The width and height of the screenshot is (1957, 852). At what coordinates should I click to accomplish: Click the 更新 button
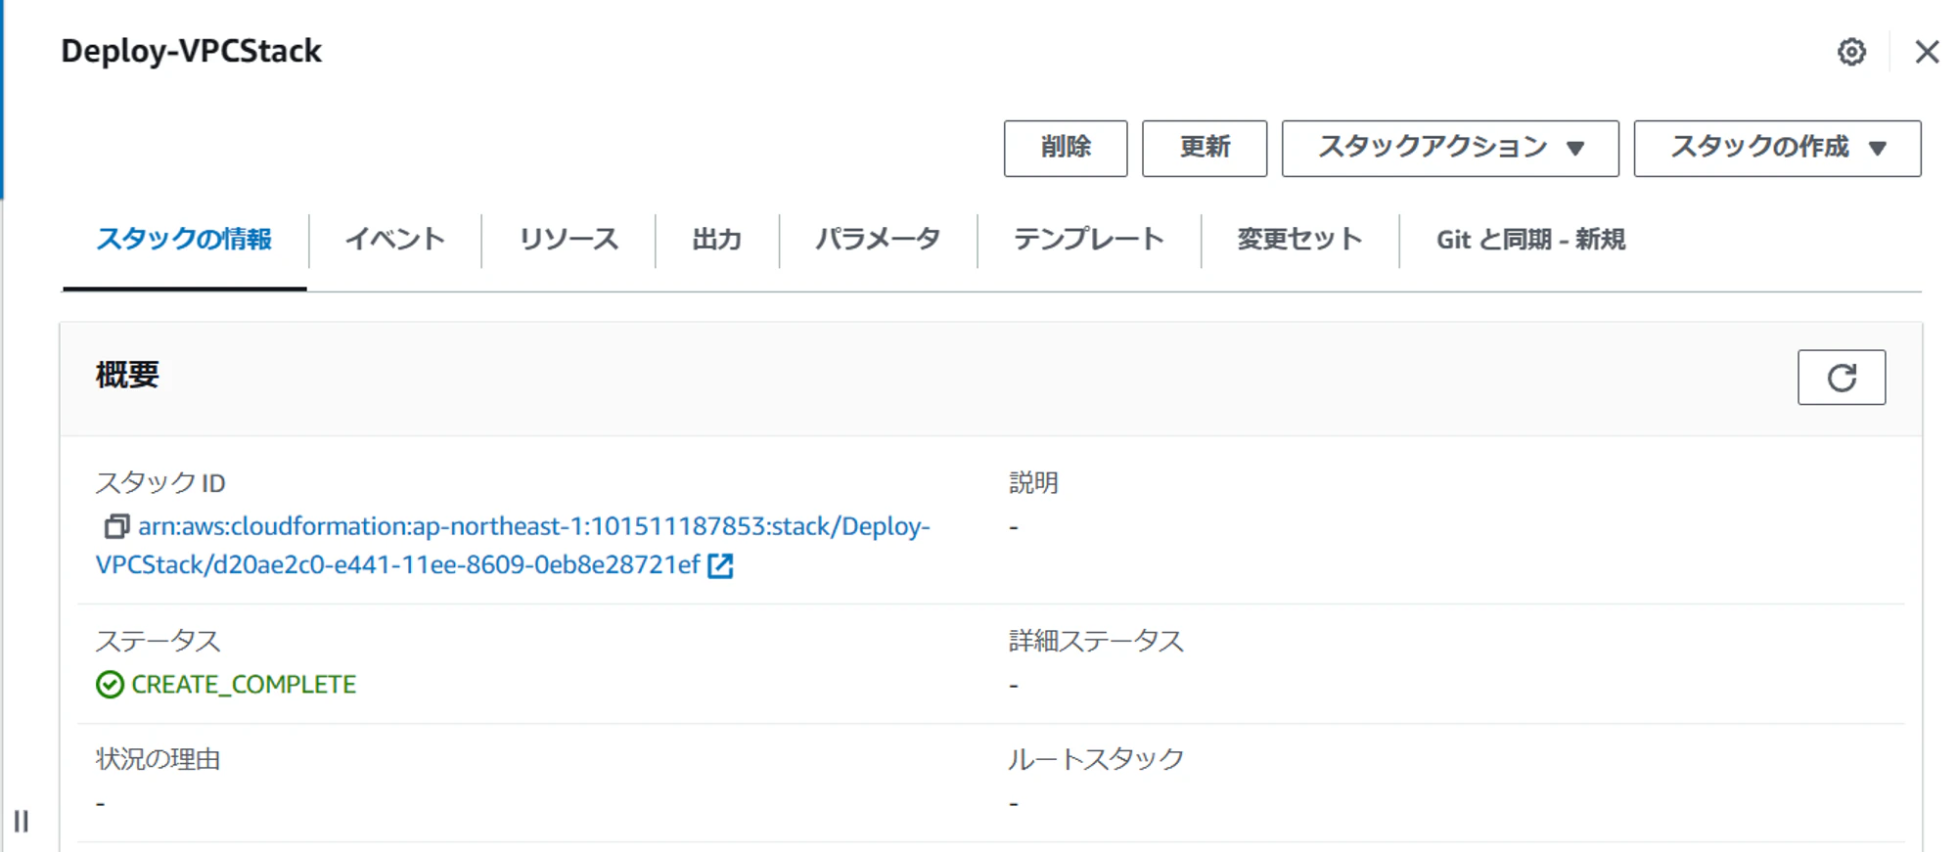1204,149
